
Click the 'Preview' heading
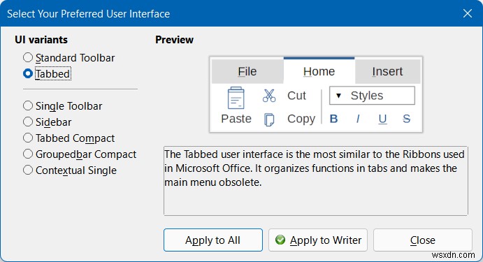pos(174,40)
